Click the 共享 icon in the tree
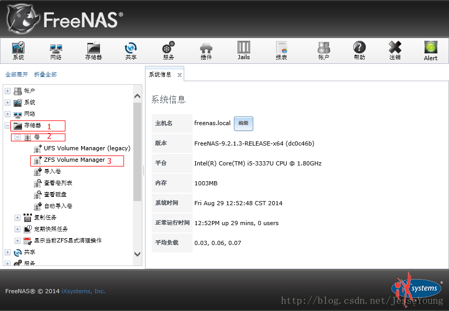This screenshot has width=449, height=311. pos(18,252)
